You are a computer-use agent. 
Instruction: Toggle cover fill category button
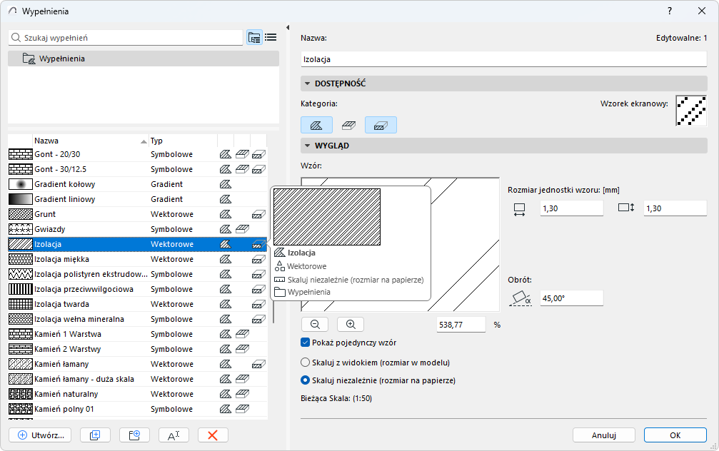click(348, 125)
